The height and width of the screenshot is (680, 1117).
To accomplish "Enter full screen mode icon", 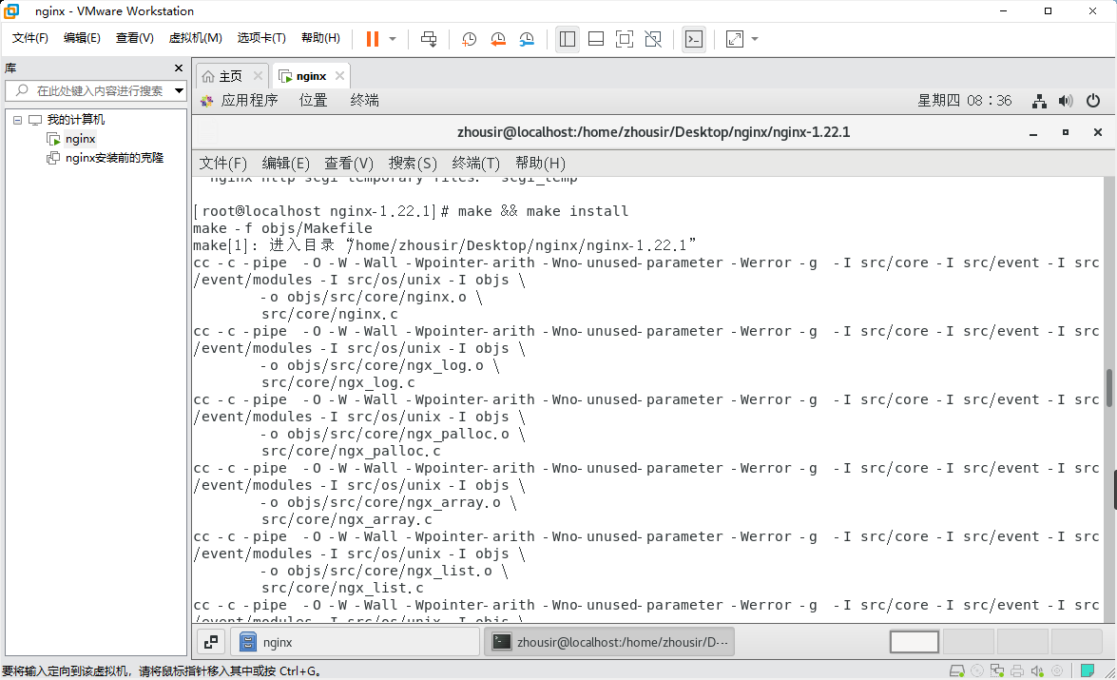I will click(625, 39).
